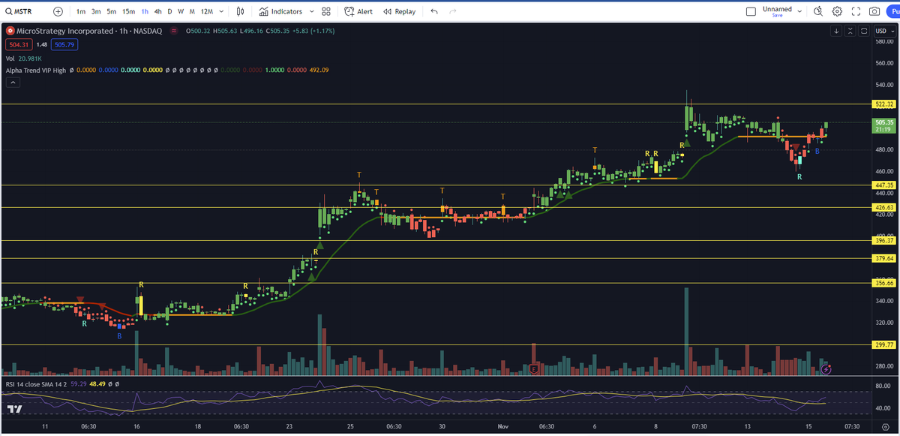Take a chart snapshot with camera icon
The image size is (900, 436).
pos(874,11)
